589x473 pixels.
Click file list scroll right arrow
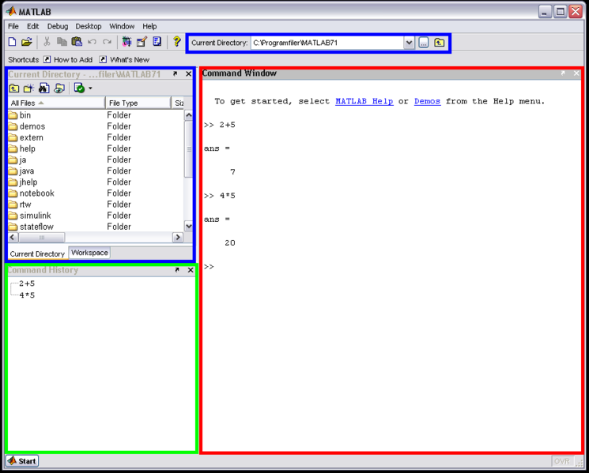(178, 237)
